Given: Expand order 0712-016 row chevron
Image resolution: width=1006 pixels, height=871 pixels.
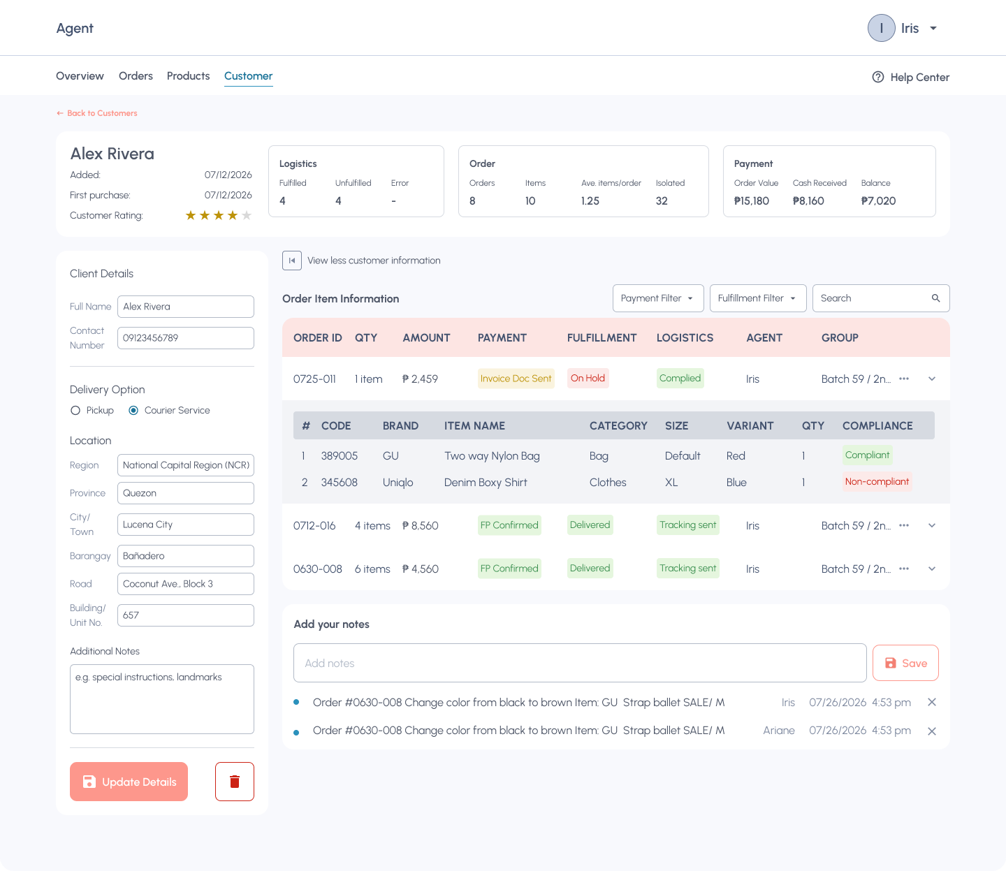Looking at the screenshot, I should [x=932, y=525].
